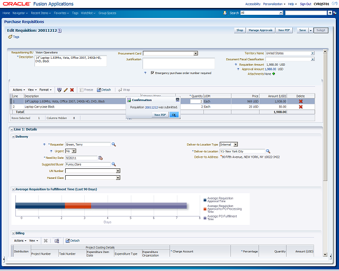Click Manage Approvals button
This screenshot has height=271, width=339.
click(261, 31)
